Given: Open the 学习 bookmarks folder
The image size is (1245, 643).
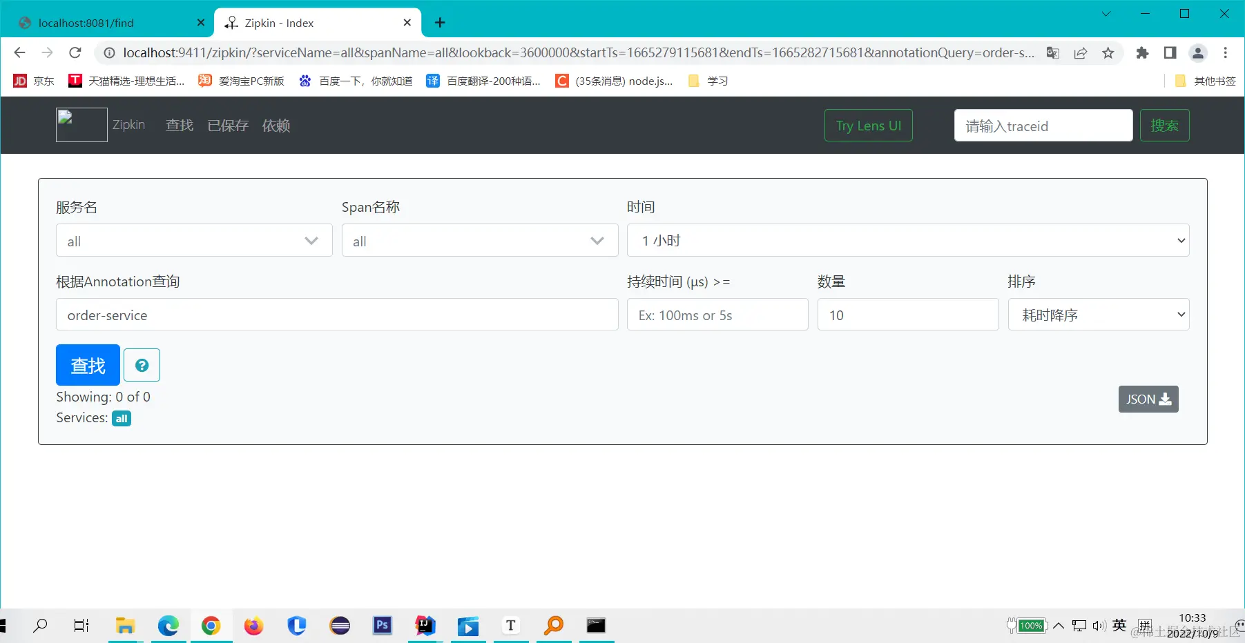Looking at the screenshot, I should [x=708, y=81].
